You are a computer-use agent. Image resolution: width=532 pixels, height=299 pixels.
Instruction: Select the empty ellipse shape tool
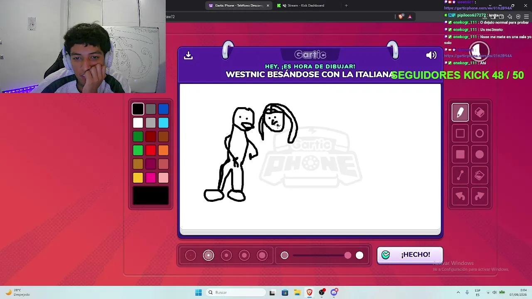click(x=479, y=133)
